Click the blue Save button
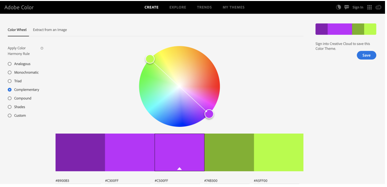Screen dimensions: 387x187 click(x=366, y=55)
